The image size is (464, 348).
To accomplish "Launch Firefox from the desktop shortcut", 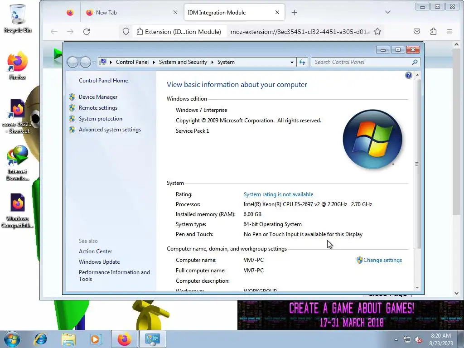I will point(18,66).
